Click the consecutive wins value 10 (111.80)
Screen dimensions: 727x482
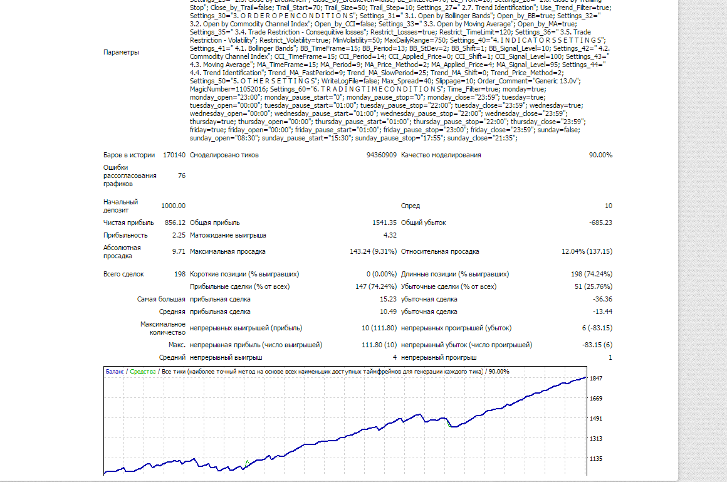point(379,328)
